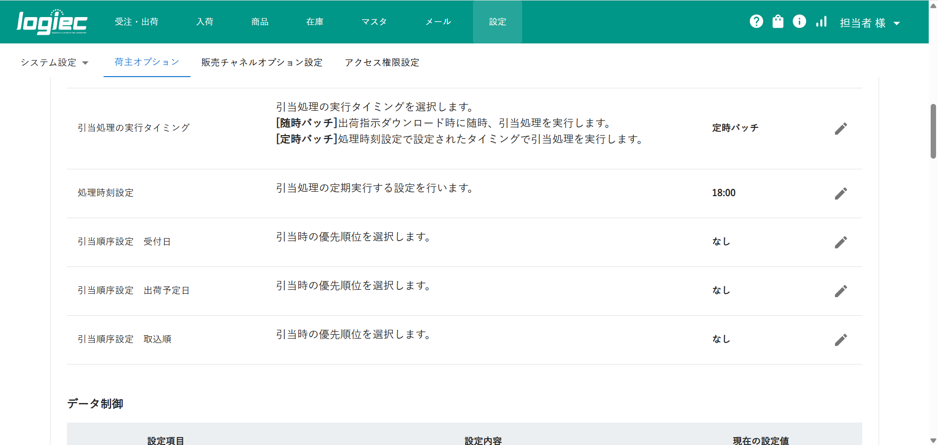This screenshot has height=445, width=938.
Task: Edit 引当順序設定 取込順 pencil icon
Action: point(840,340)
